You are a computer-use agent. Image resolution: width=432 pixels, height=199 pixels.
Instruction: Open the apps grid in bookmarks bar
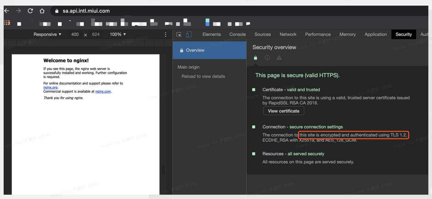coord(7,23)
